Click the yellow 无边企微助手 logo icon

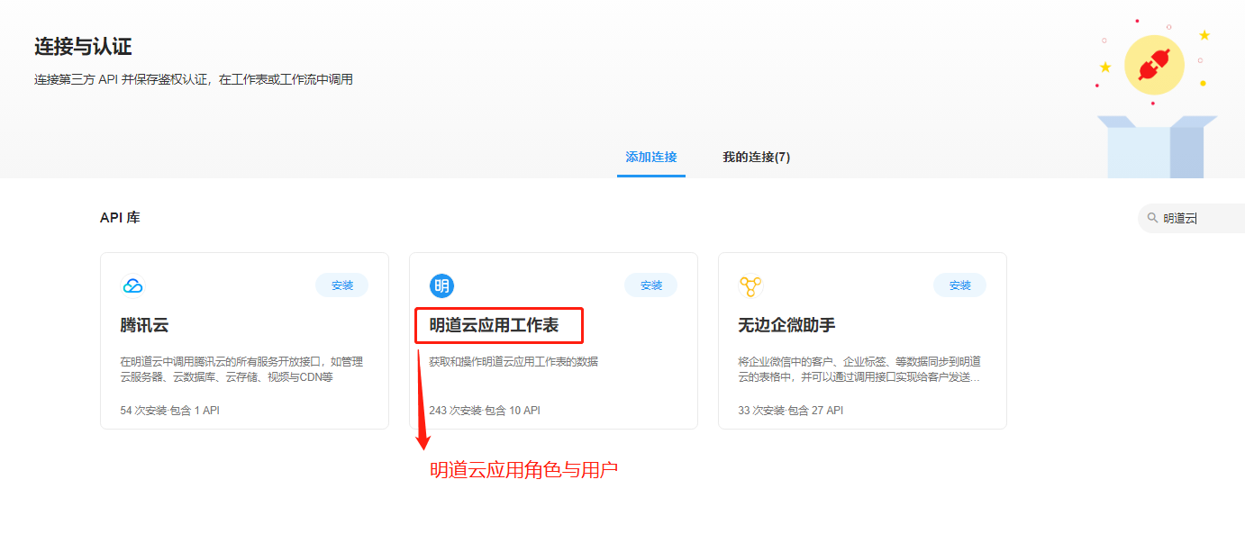750,286
